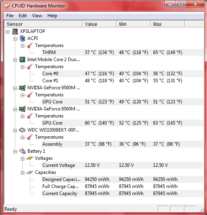Close the CPUID Hardware Monitor window
The width and height of the screenshot is (207, 215).
pyautogui.click(x=195, y=4)
